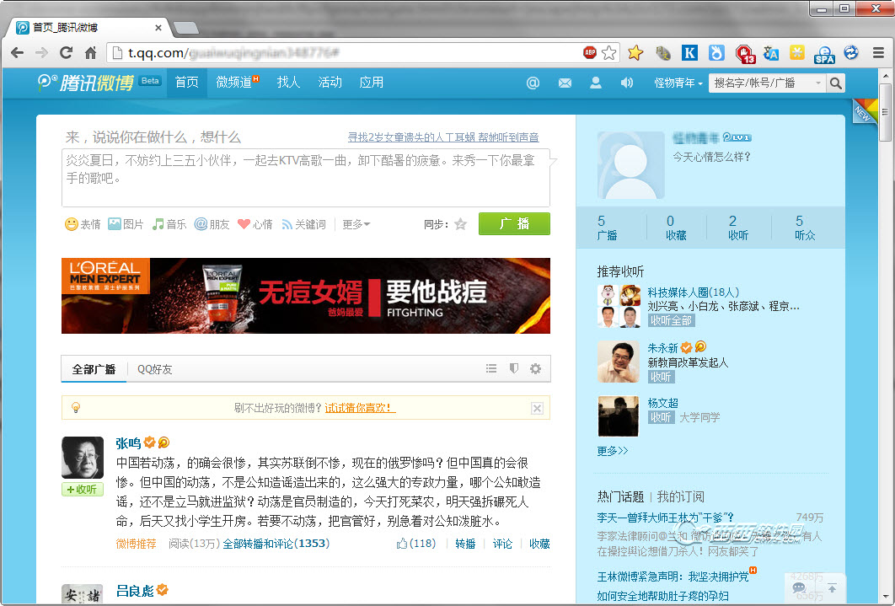Screen dimensions: 895x606
Task: Open the 找人 menu item
Action: 288,83
